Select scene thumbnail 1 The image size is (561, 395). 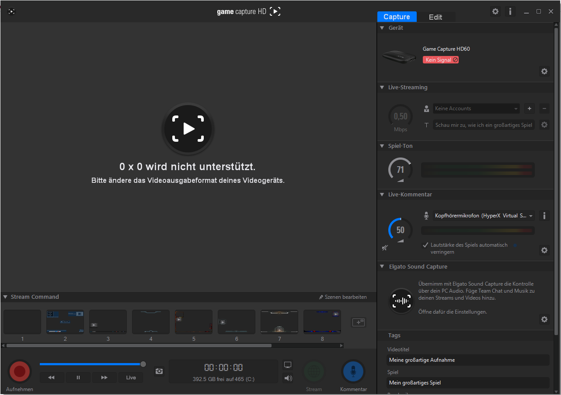[22, 322]
